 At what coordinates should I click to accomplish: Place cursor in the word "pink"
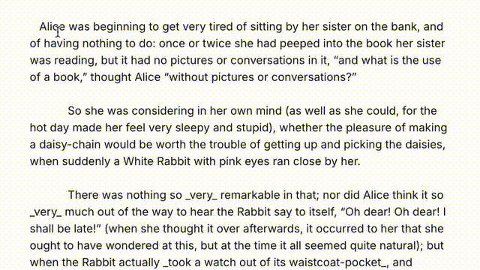(x=230, y=162)
